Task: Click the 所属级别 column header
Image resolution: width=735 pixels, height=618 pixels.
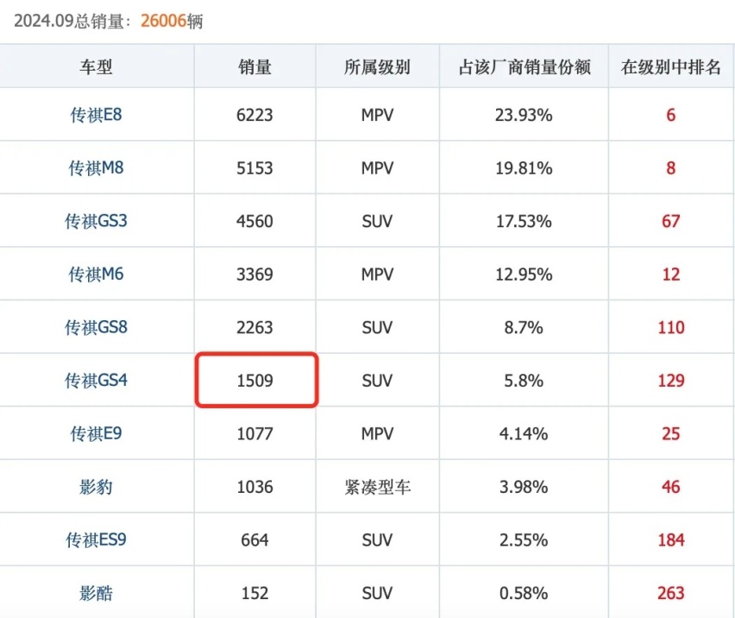Action: pos(377,66)
